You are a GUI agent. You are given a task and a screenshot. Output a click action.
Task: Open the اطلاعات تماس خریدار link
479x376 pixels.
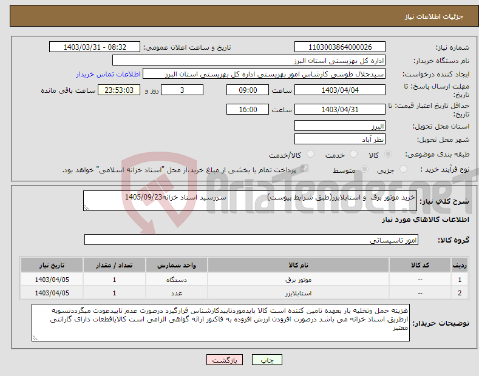[x=108, y=74]
